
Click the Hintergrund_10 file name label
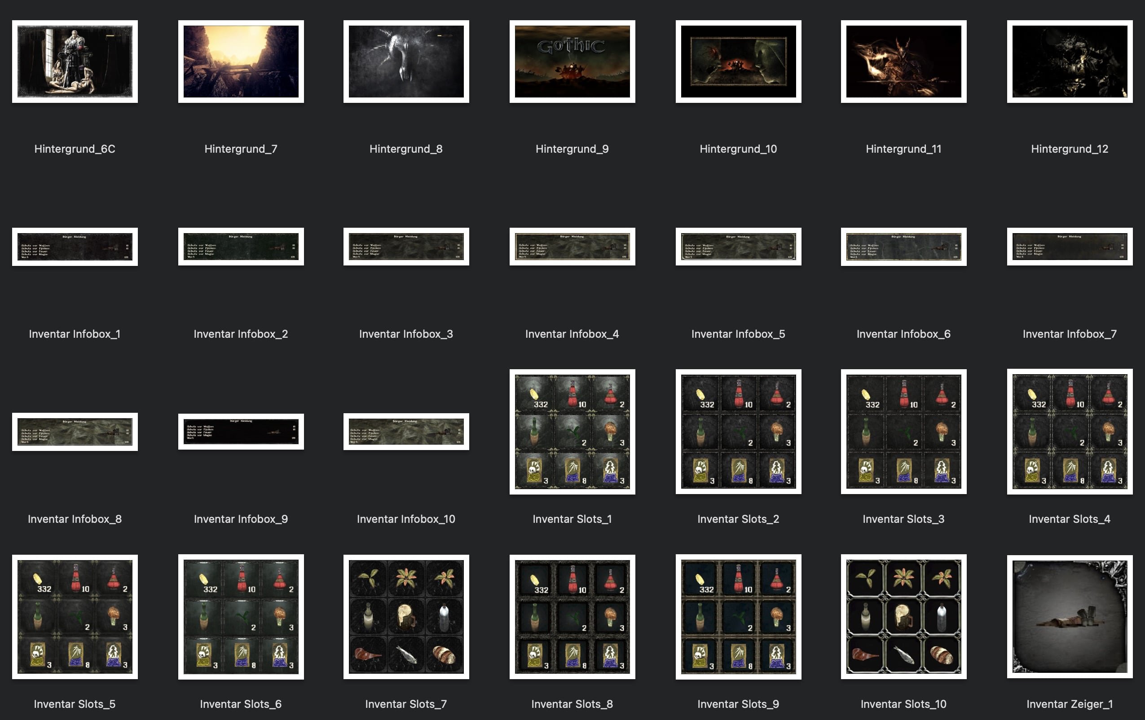pos(738,149)
